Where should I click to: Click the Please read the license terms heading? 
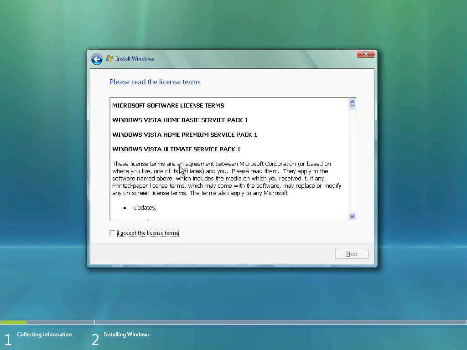click(x=155, y=82)
